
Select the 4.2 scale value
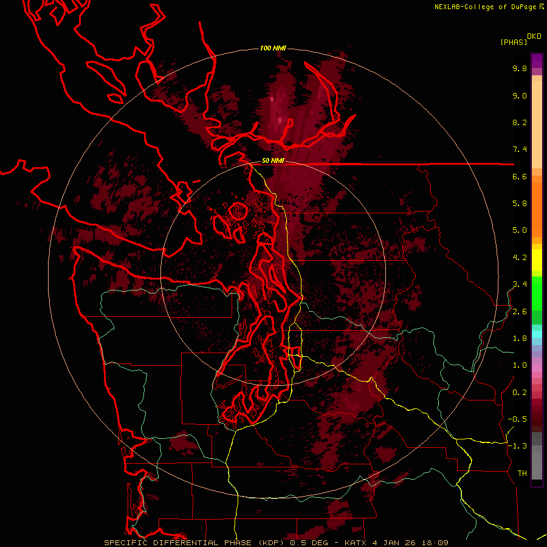click(x=520, y=258)
